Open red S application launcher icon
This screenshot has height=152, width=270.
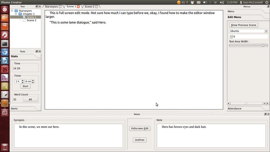[x=5, y=69]
